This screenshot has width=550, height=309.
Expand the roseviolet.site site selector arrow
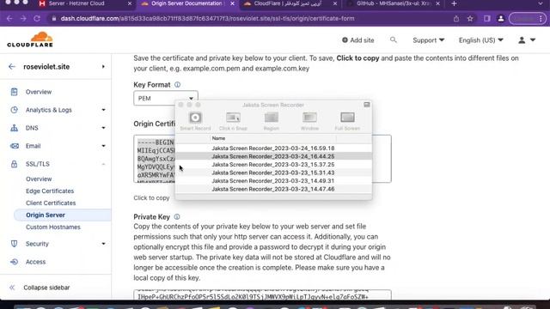(103, 67)
